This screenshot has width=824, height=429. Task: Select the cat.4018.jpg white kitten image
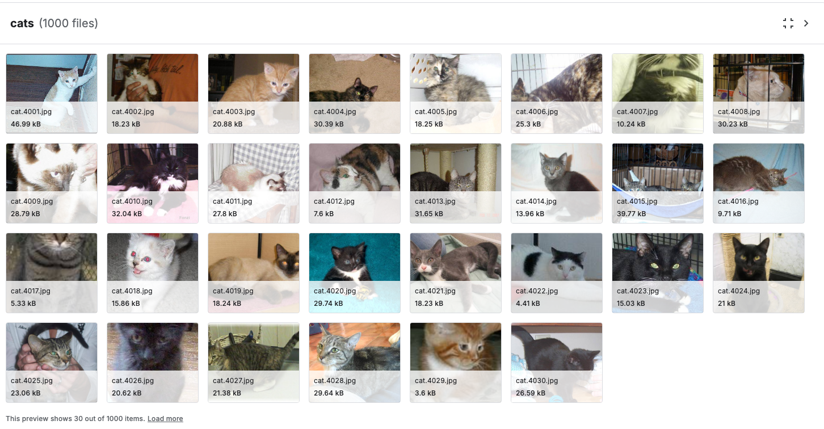[153, 273]
